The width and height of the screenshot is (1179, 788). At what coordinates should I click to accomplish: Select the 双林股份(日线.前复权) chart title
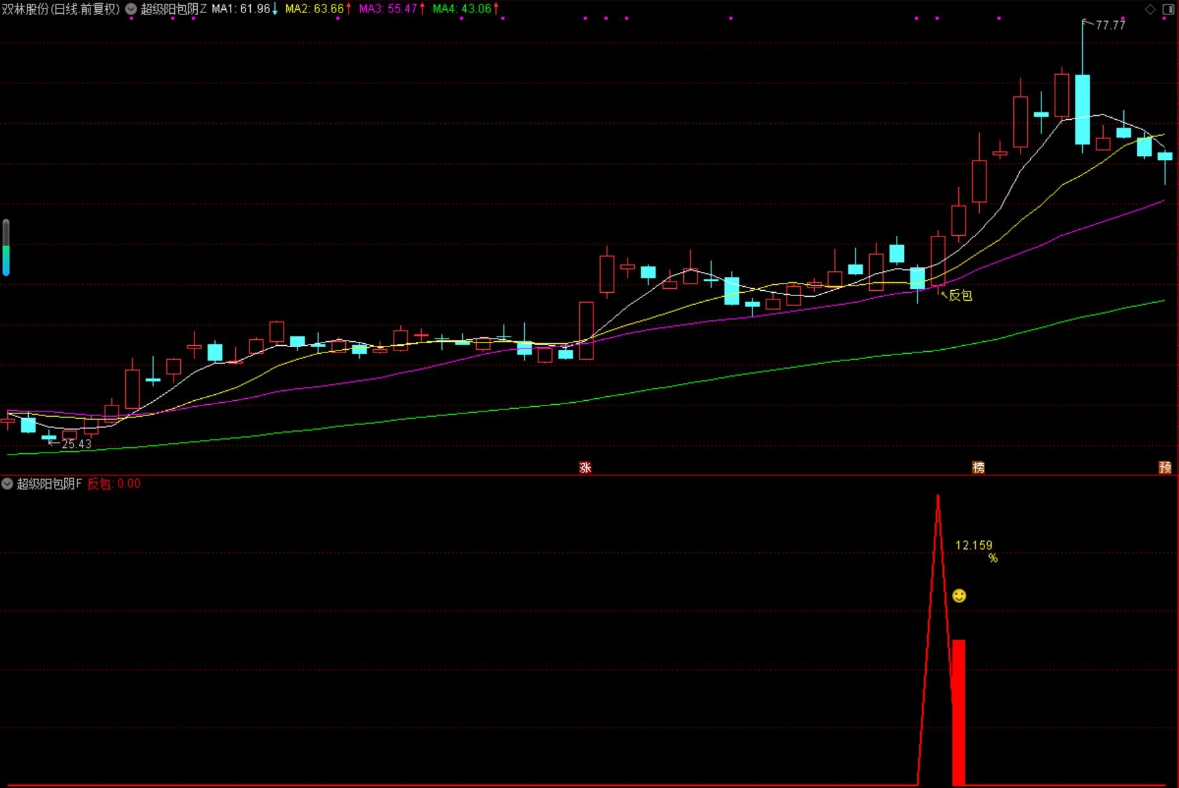pos(61,9)
